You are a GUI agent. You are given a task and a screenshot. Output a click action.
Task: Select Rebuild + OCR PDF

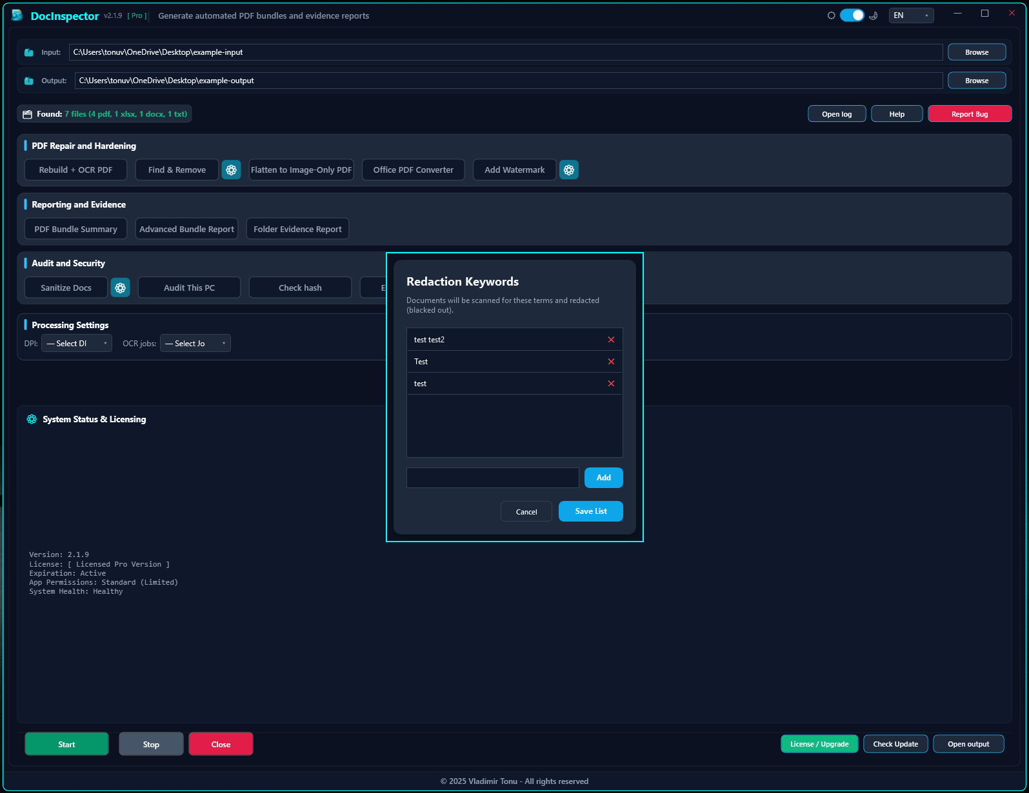point(75,170)
